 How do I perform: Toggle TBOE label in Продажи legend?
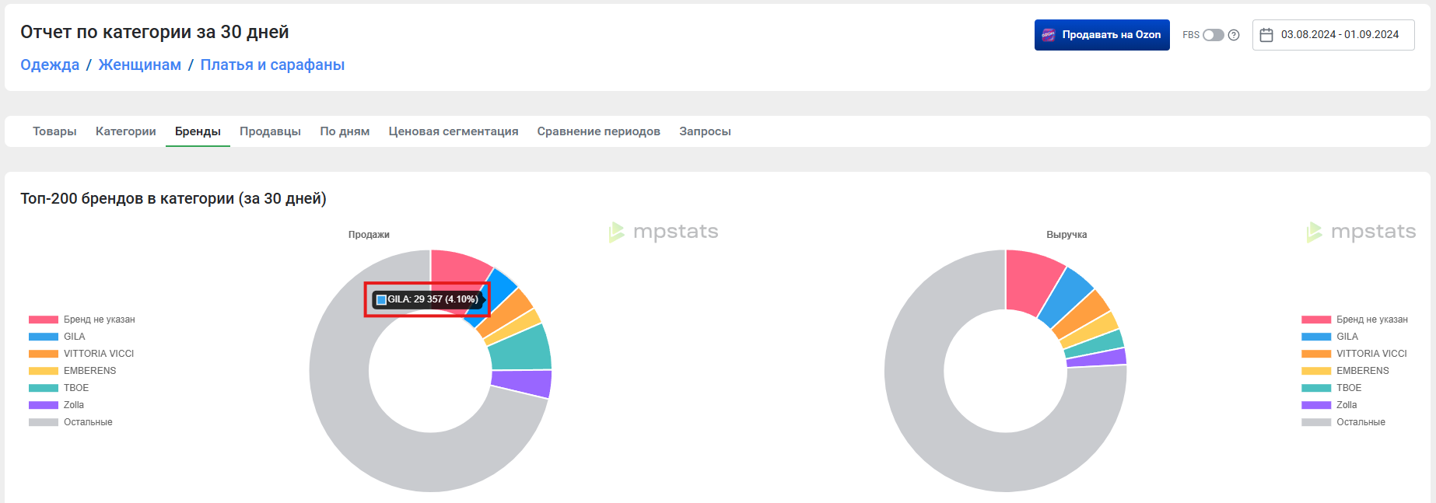tap(76, 388)
